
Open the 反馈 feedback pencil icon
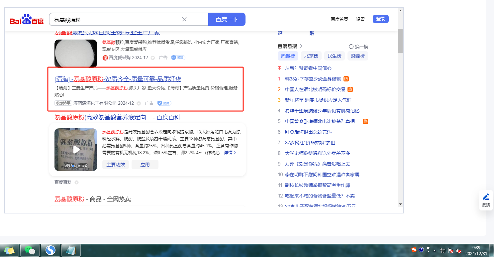point(486,197)
